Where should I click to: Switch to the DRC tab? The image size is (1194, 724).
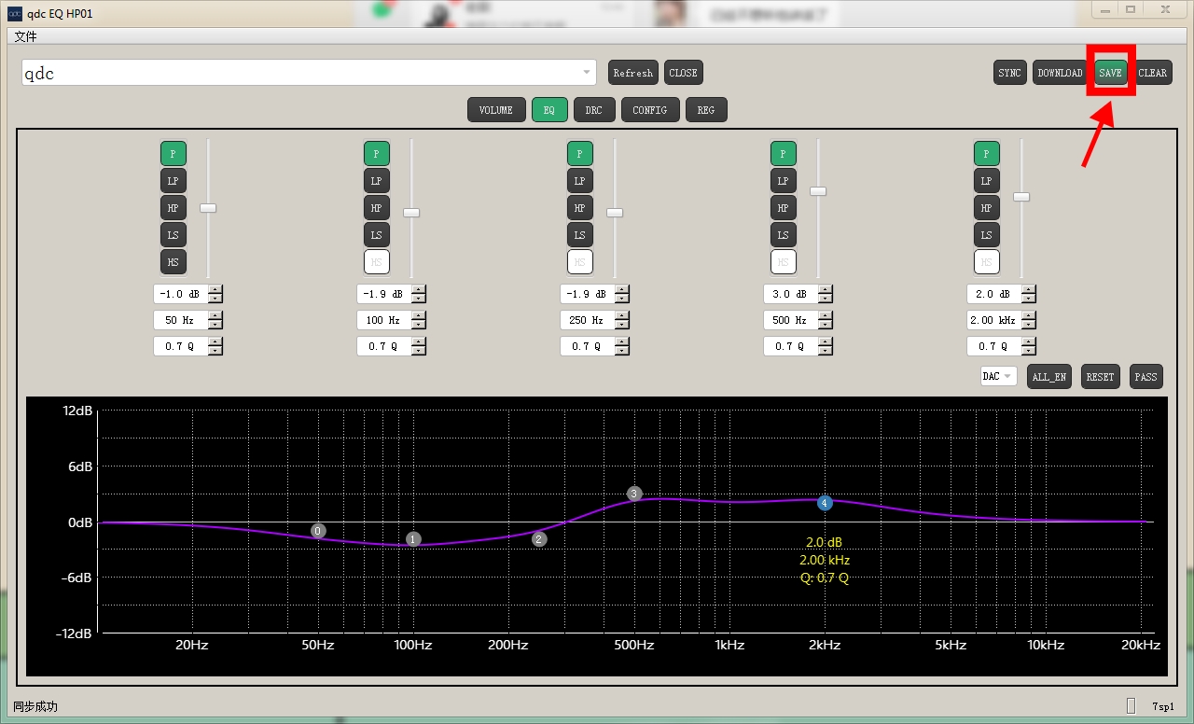pyautogui.click(x=593, y=110)
